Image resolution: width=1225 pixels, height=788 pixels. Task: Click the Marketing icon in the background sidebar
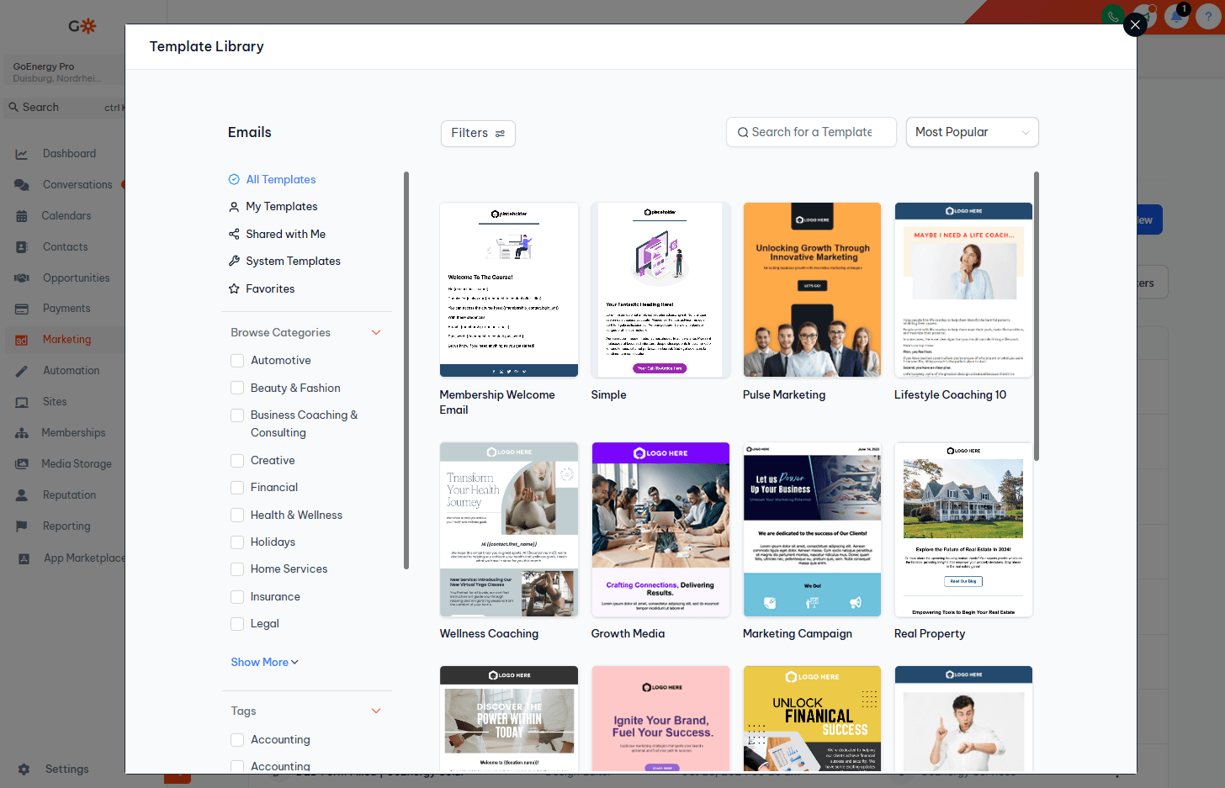click(22, 340)
